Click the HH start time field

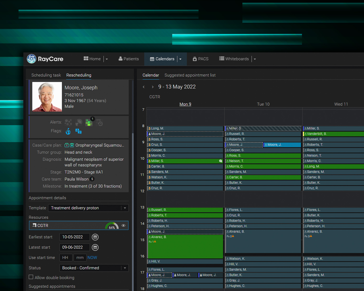(66, 258)
